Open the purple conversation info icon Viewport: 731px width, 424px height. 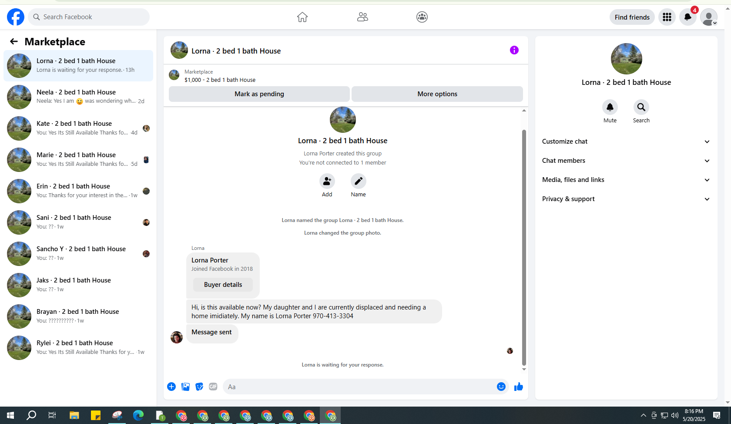pyautogui.click(x=514, y=50)
